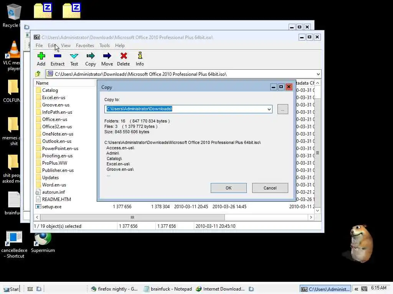Switch to firefox nightly taskbar item
The image size is (393, 294).
(114, 289)
